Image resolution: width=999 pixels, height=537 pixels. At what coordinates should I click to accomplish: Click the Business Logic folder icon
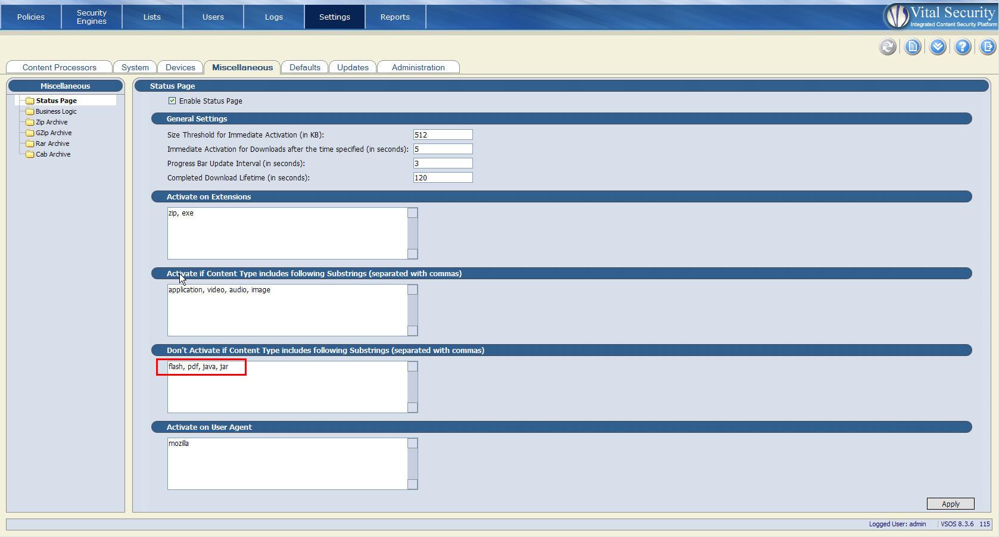(30, 111)
